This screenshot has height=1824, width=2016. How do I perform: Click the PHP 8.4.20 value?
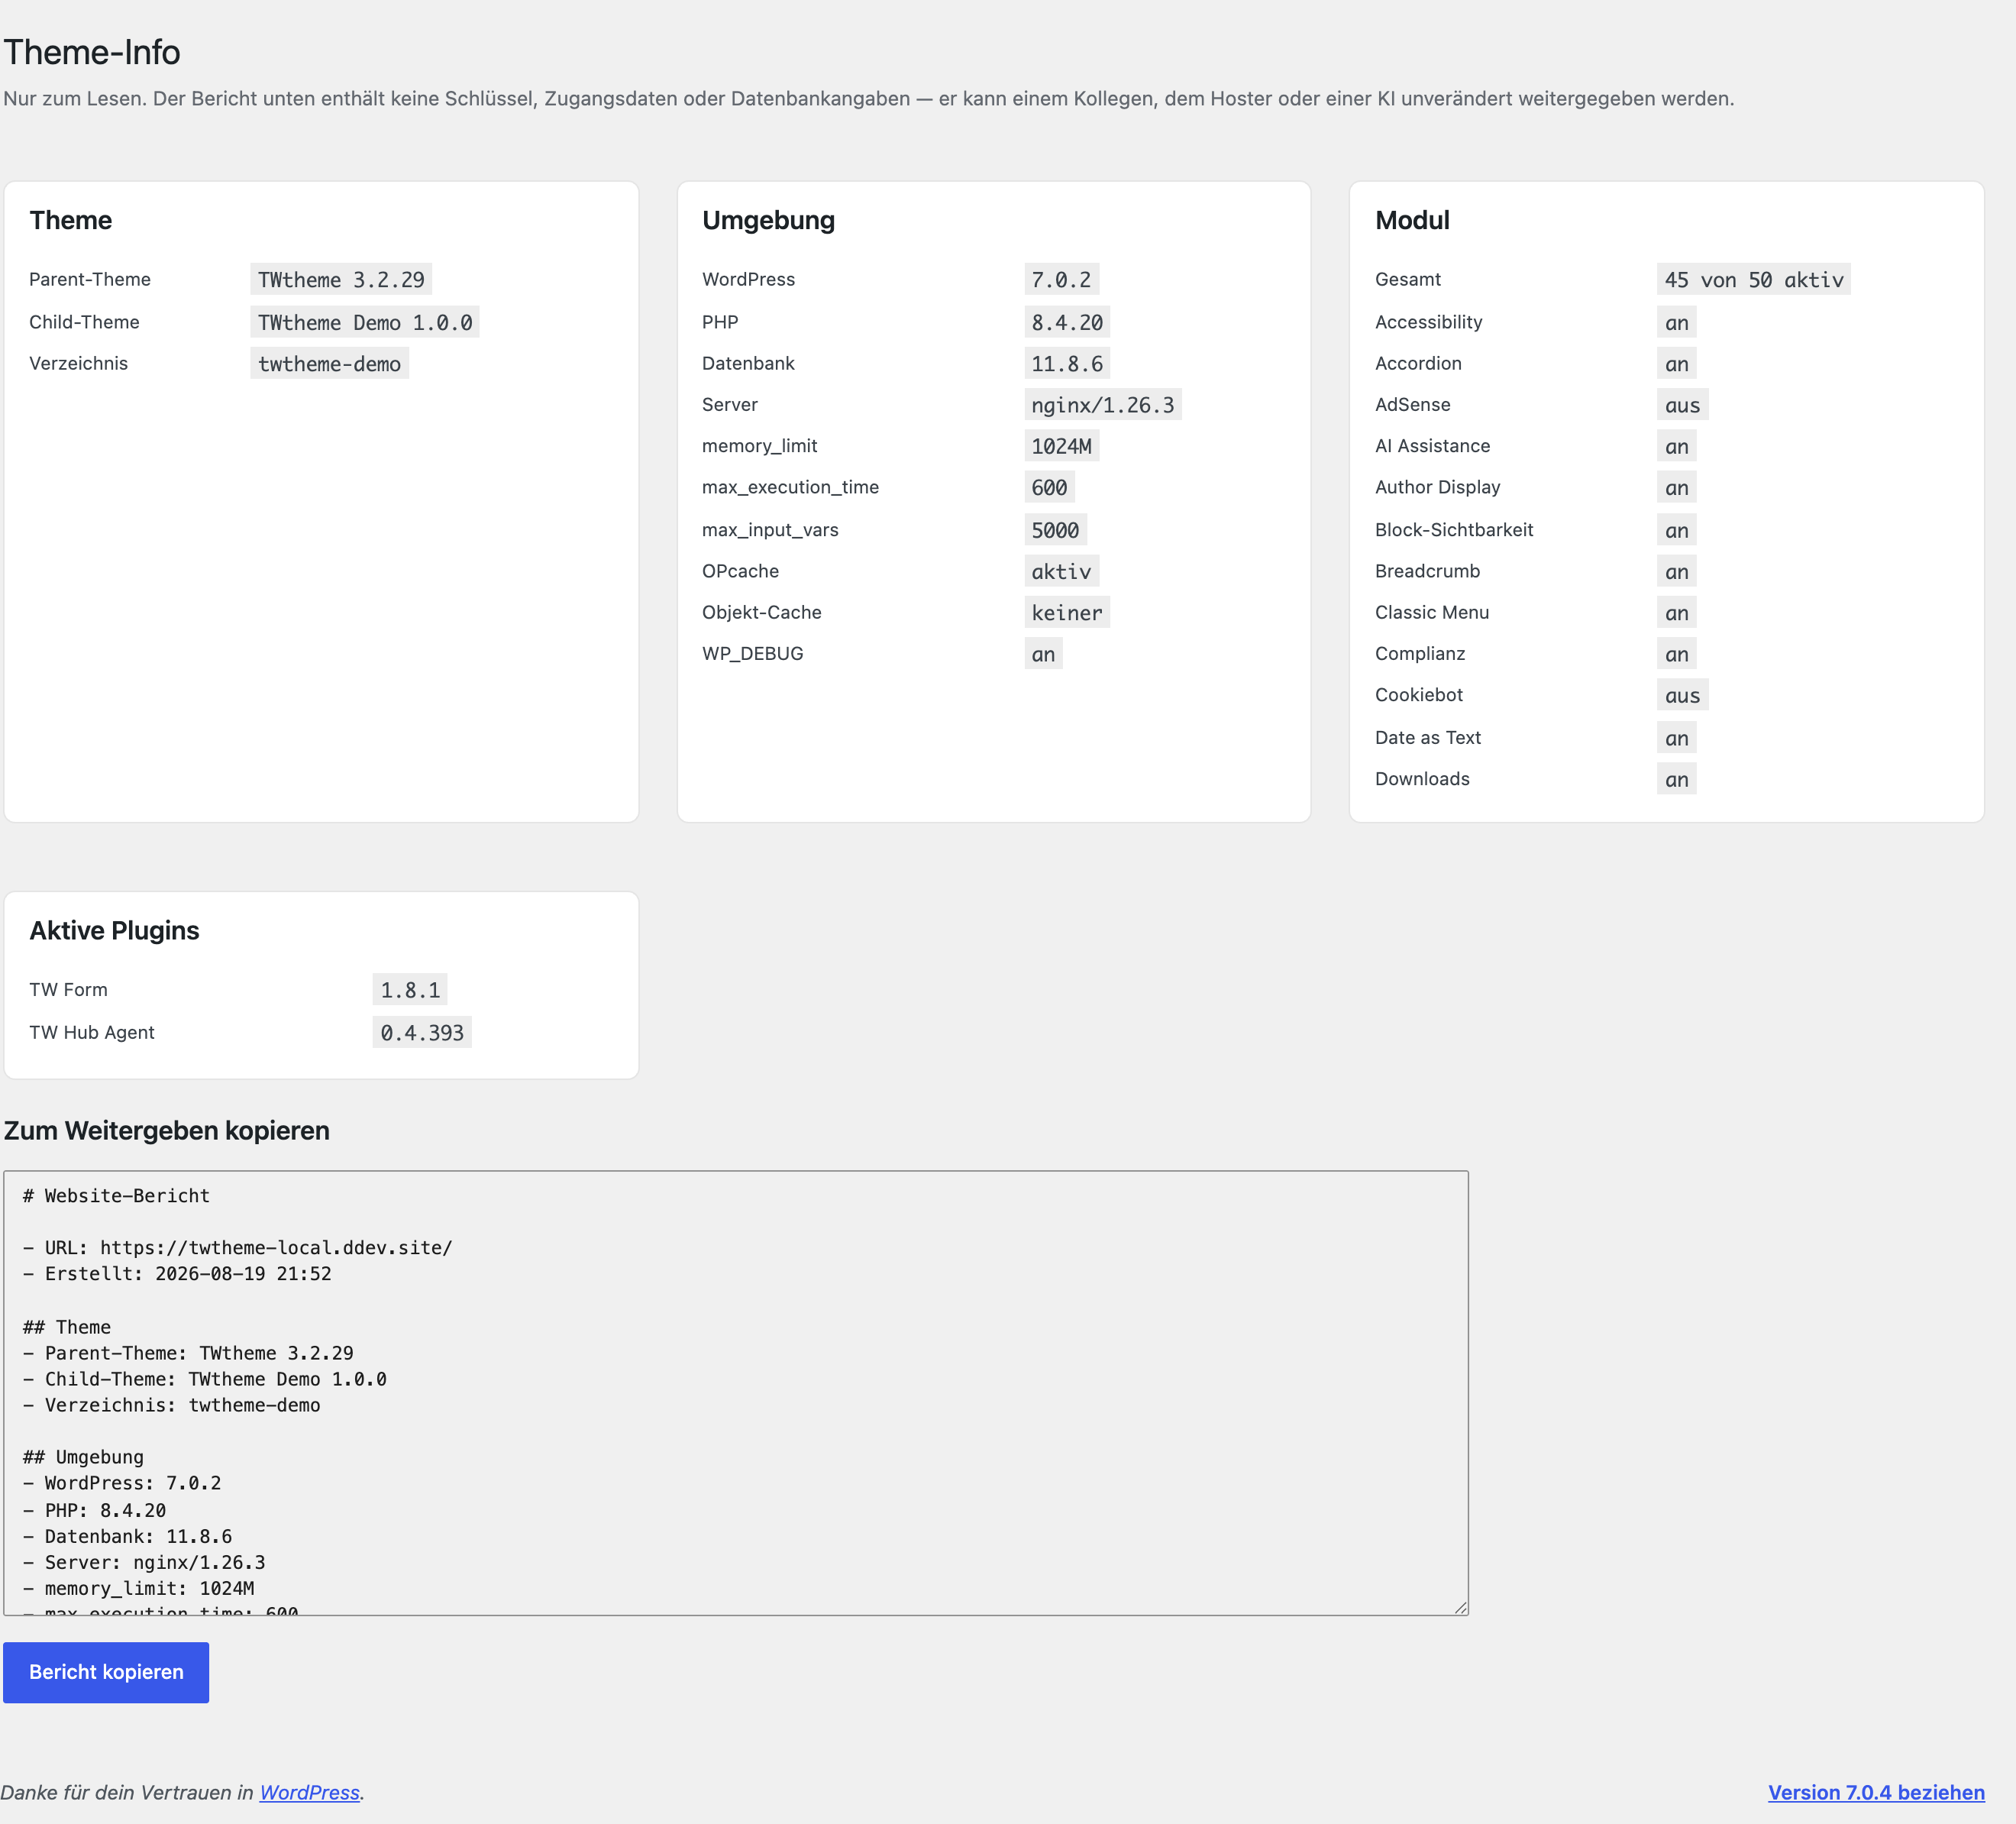point(1067,322)
